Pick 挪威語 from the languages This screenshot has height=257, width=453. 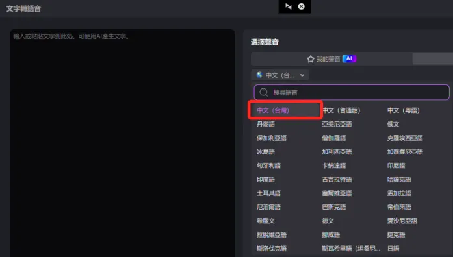tap(331, 235)
